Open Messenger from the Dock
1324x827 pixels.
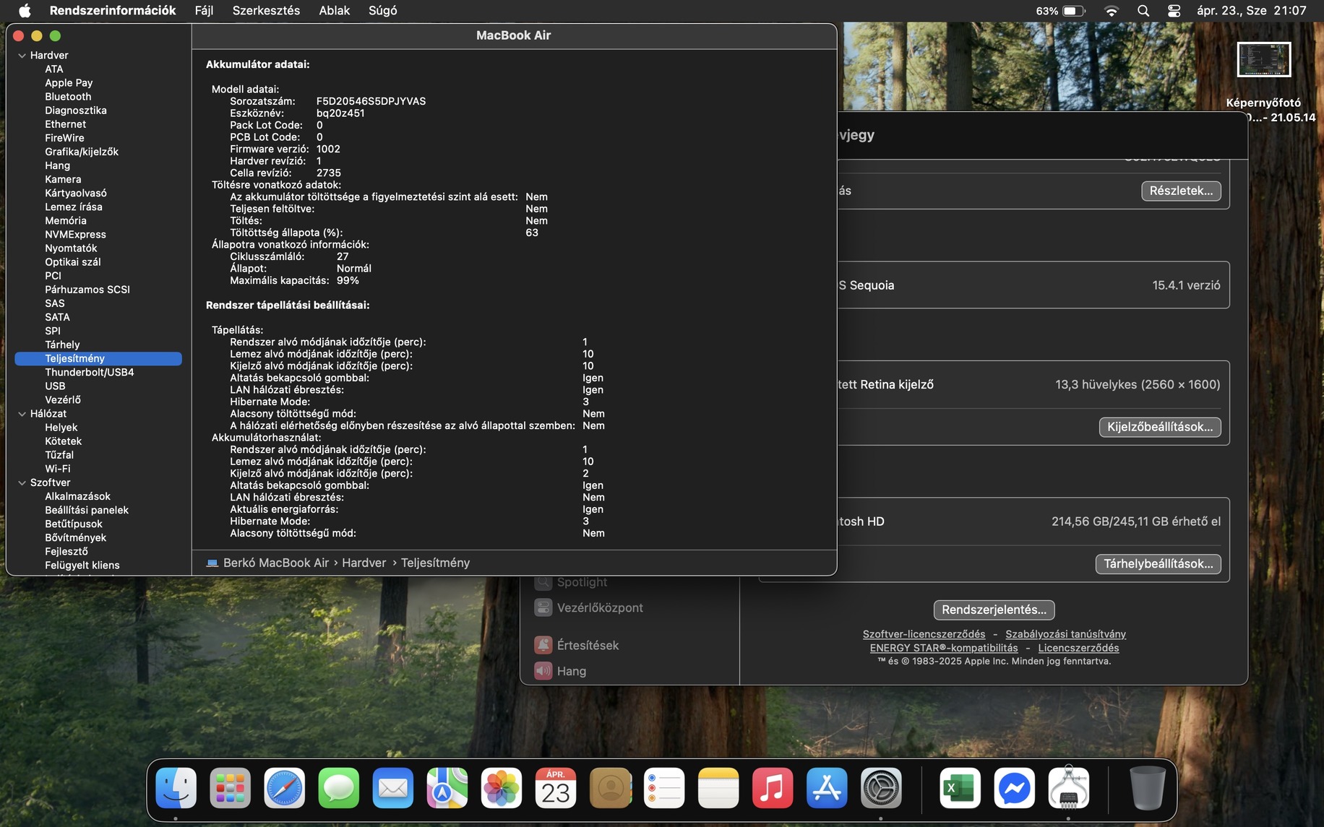tap(1014, 787)
